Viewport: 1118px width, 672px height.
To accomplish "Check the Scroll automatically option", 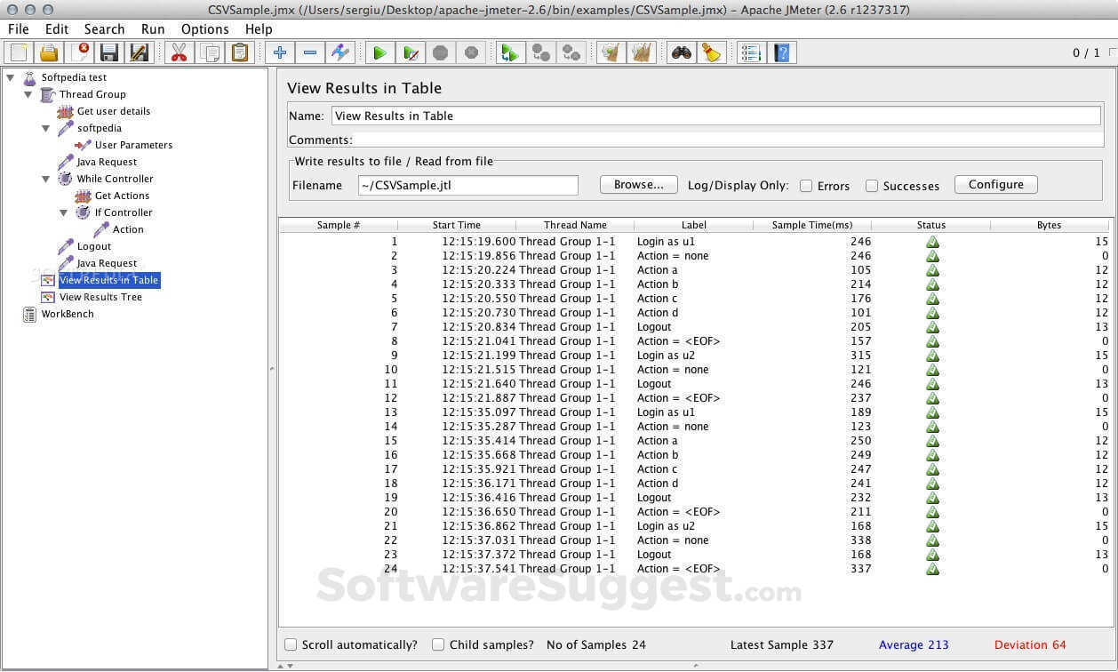I will pyautogui.click(x=290, y=644).
